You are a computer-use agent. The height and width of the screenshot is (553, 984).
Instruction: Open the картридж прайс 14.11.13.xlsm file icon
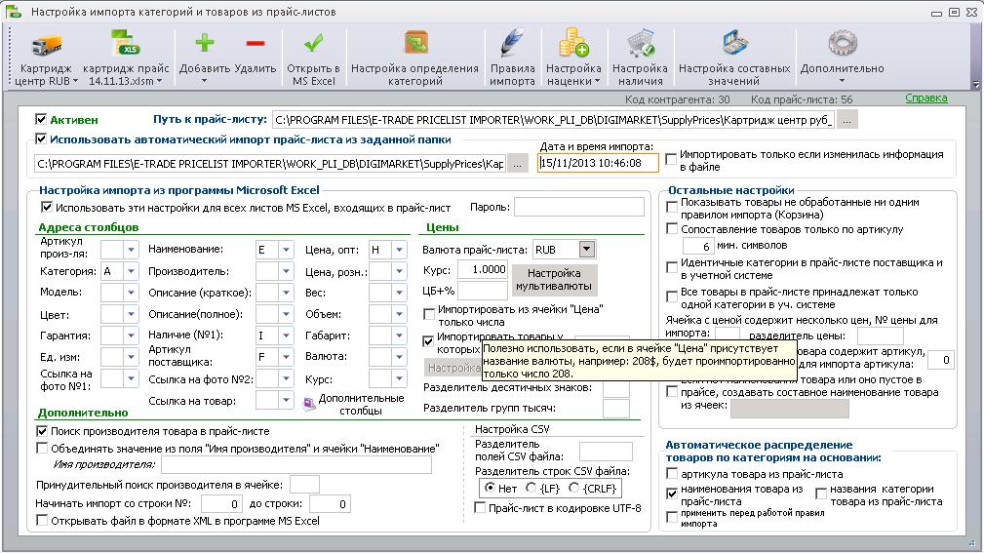point(125,44)
